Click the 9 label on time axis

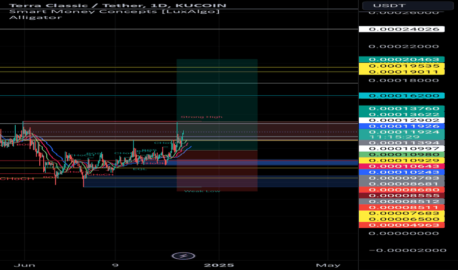click(115, 265)
